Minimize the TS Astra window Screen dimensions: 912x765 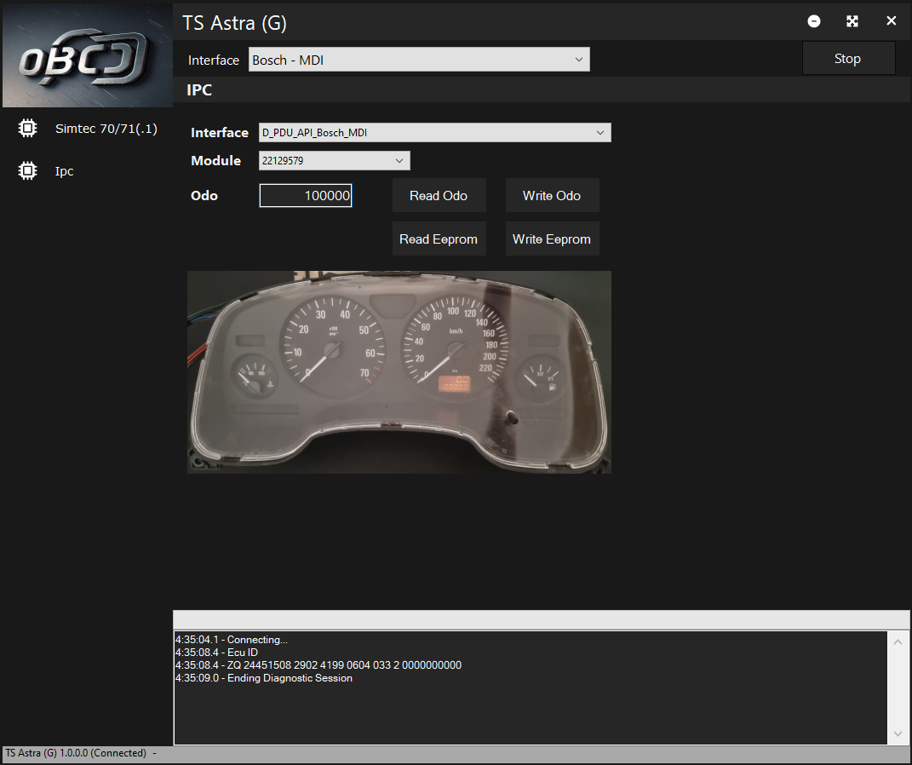pyautogui.click(x=814, y=21)
